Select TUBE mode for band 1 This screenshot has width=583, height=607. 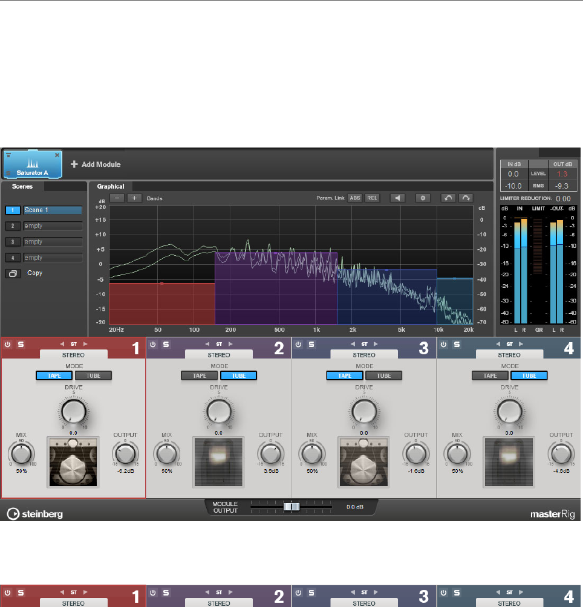pos(93,376)
